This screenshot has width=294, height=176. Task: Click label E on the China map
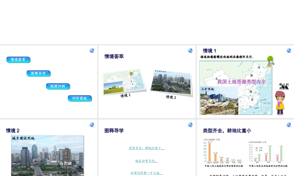252,99
